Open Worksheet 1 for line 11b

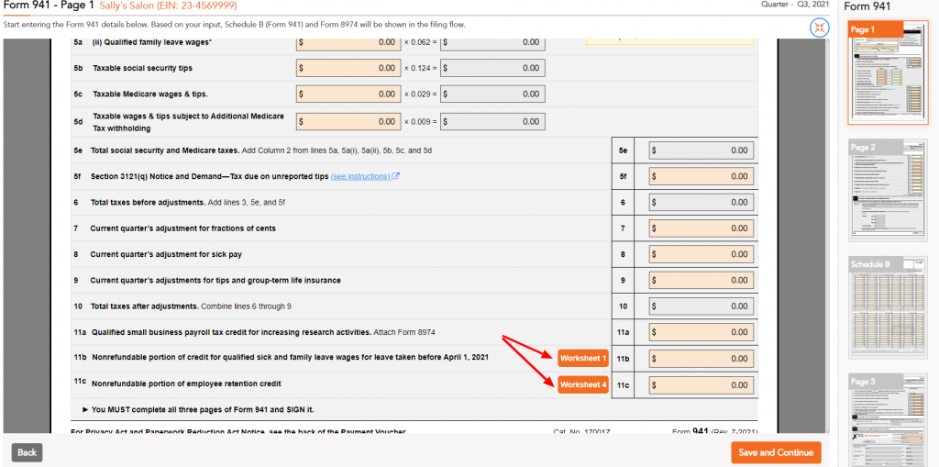(x=583, y=359)
